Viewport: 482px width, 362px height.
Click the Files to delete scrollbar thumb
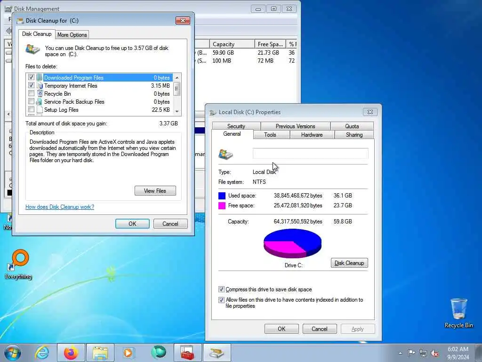pyautogui.click(x=177, y=89)
